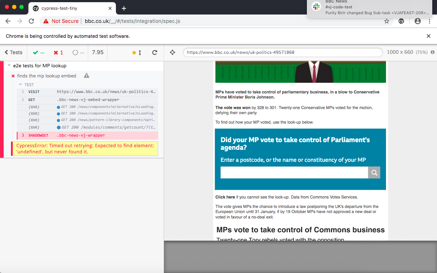Image resolution: width=437 pixels, height=273 pixels.
Task: Click the Slack logo in the notification
Action: 316,7
